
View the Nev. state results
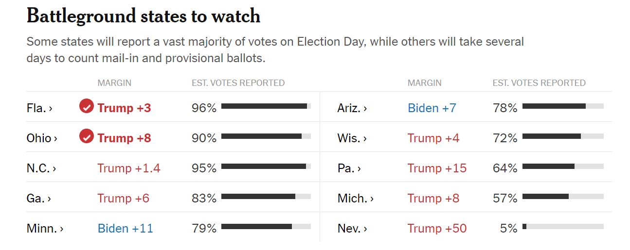click(352, 229)
